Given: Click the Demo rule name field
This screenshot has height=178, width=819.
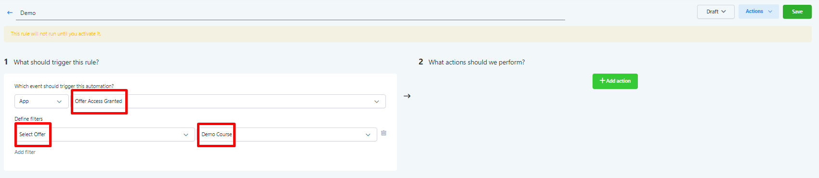Looking at the screenshot, I should [x=291, y=13].
